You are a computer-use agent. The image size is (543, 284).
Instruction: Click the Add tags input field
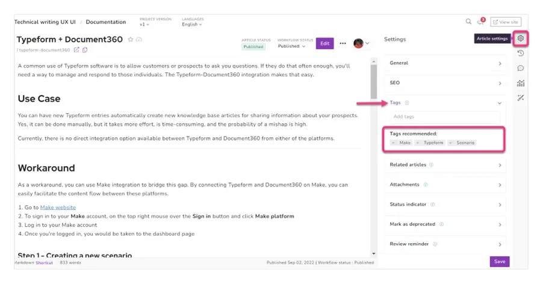point(445,117)
